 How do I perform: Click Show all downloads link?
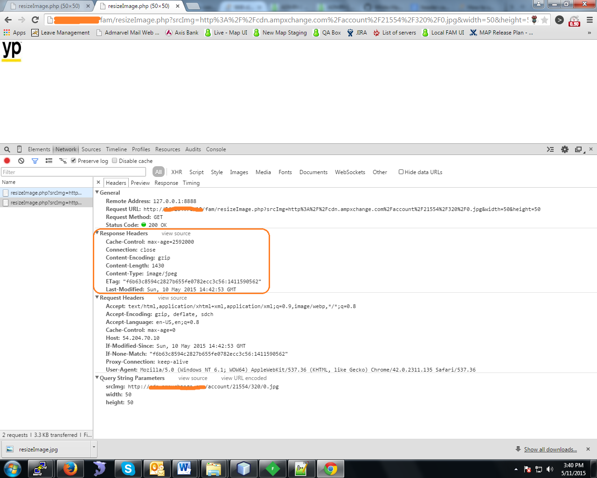point(550,450)
